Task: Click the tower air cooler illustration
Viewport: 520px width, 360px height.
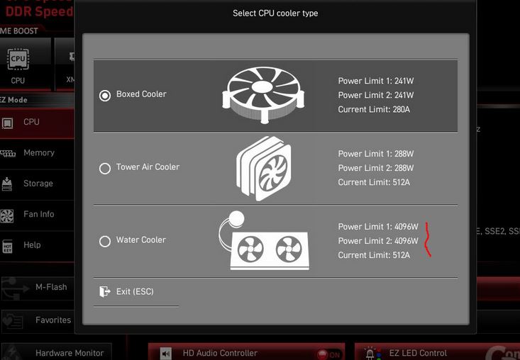Action: tap(264, 169)
